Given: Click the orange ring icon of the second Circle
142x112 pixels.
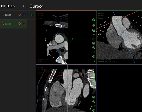Looking at the screenshot, I should 3,24.
